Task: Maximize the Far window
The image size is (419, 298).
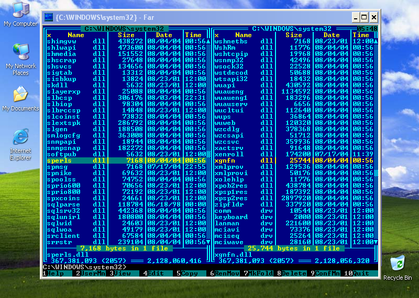Action: coord(363,18)
